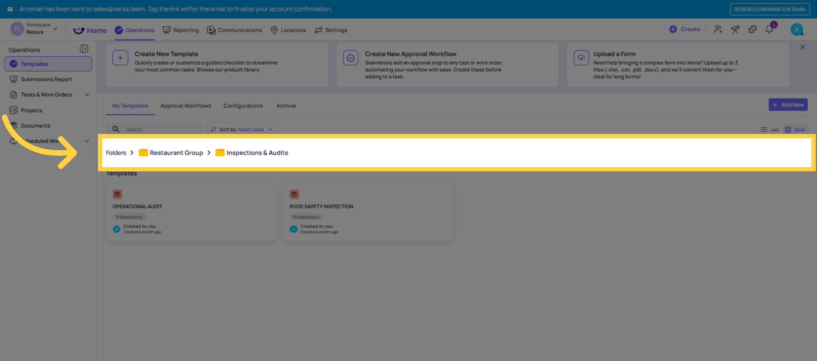Open Sort by Most used dropdown
The height and width of the screenshot is (361, 817).
tap(242, 129)
